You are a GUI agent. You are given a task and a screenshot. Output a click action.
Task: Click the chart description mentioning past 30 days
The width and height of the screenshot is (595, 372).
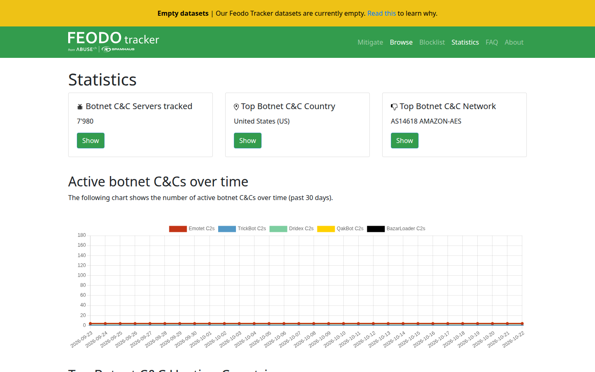tap(200, 198)
